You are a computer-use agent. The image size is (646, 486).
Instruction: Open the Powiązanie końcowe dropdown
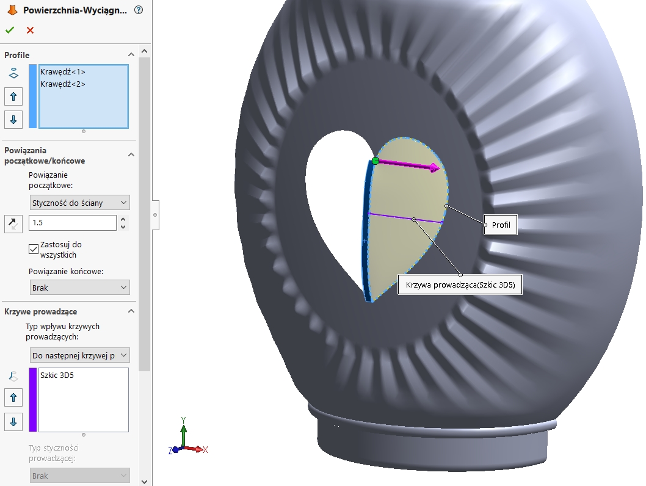pos(80,288)
